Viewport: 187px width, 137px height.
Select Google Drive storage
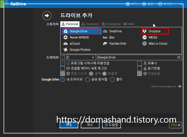click(82, 31)
